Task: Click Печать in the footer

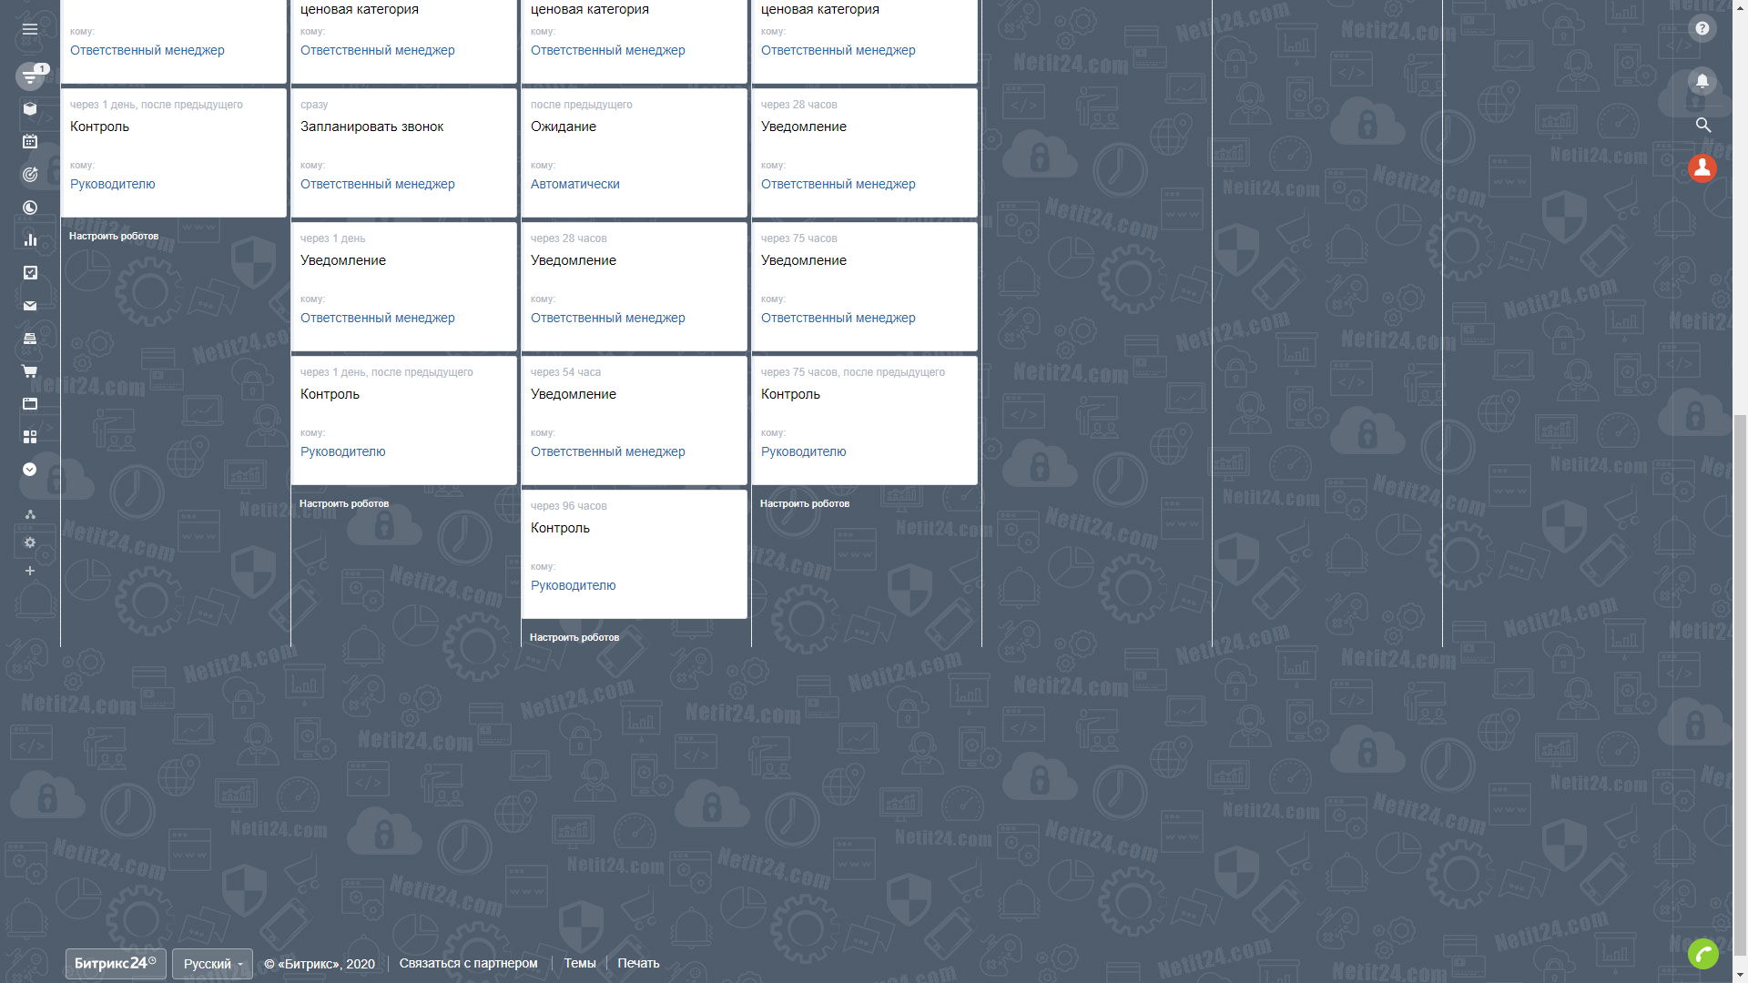Action: (x=638, y=963)
